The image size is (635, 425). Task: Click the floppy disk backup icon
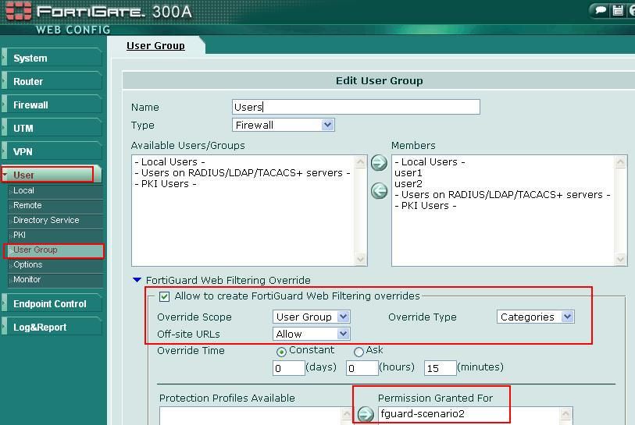[x=618, y=10]
